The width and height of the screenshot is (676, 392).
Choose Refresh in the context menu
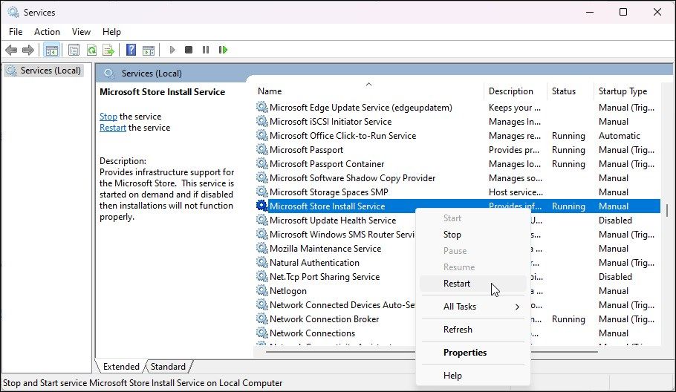(473, 330)
